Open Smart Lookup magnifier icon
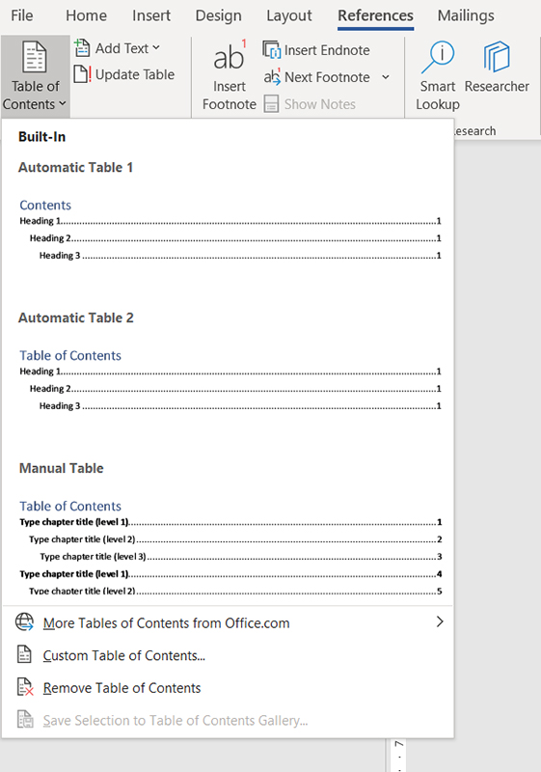This screenshot has width=541, height=772. tap(438, 57)
